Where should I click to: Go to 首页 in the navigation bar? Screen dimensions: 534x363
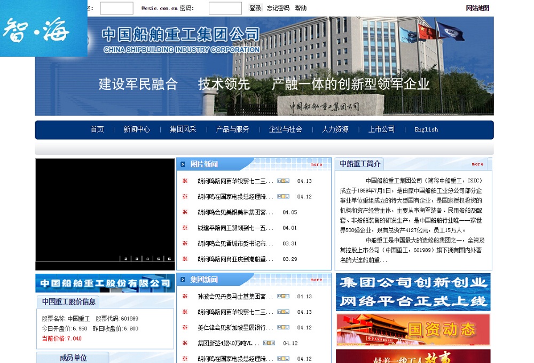[x=97, y=129]
